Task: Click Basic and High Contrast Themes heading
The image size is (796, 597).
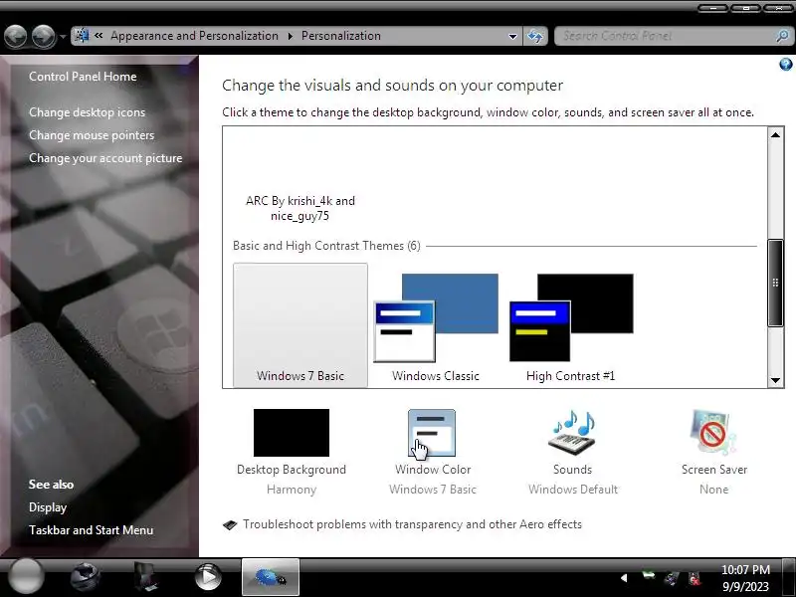Action: click(326, 246)
